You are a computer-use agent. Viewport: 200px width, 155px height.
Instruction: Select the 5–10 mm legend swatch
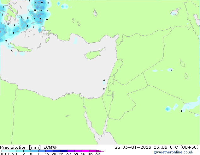[34, 151]
